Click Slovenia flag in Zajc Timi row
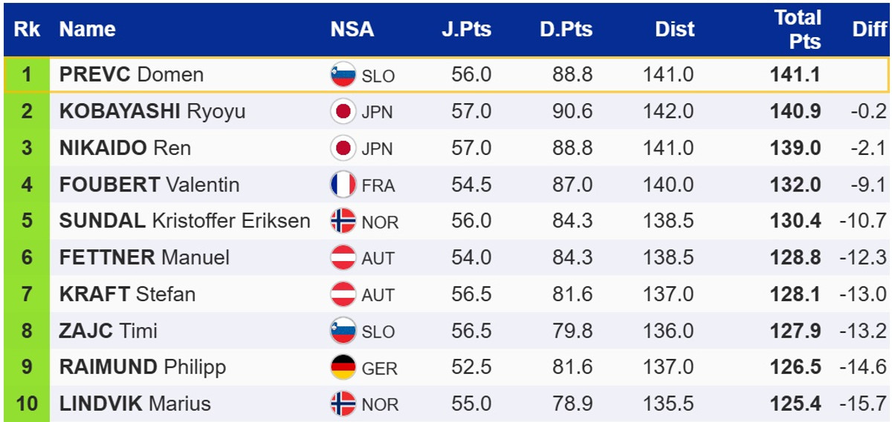The width and height of the screenshot is (892, 422). coord(343,331)
